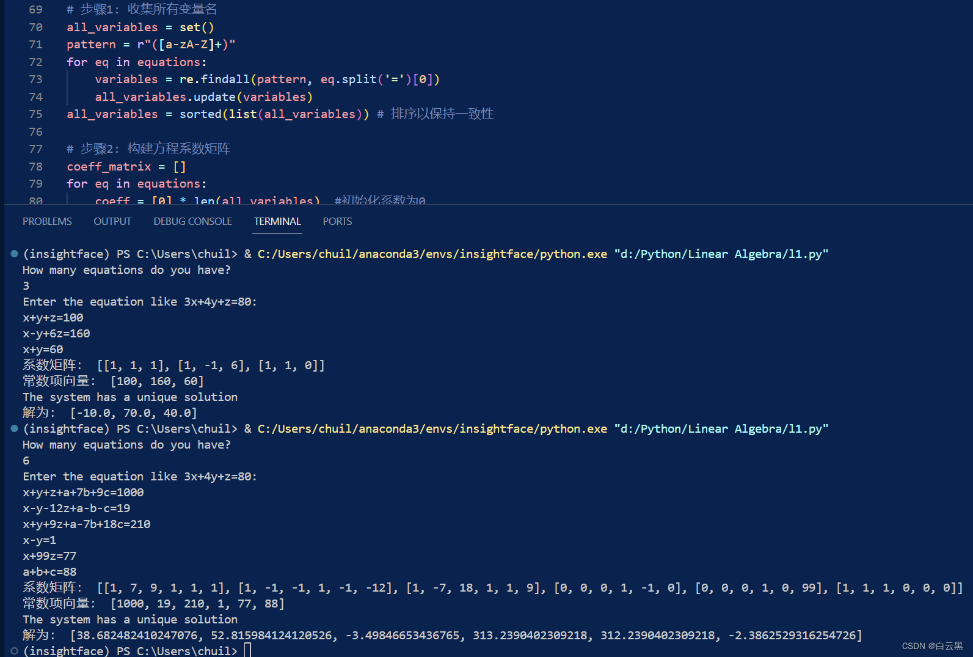Switch to the PROBLEMS panel tab
The image size is (973, 657).
click(x=47, y=221)
